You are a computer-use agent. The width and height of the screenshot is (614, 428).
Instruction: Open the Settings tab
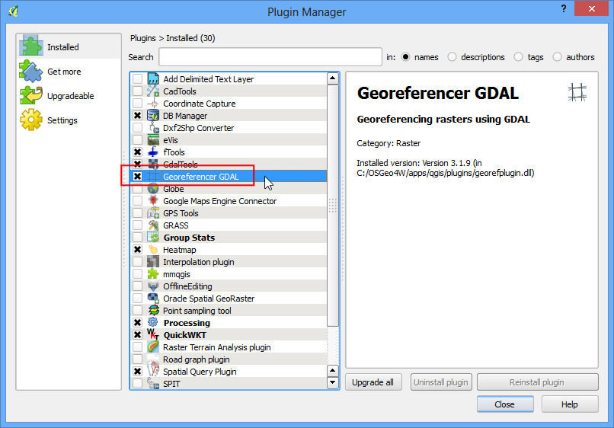click(69, 120)
